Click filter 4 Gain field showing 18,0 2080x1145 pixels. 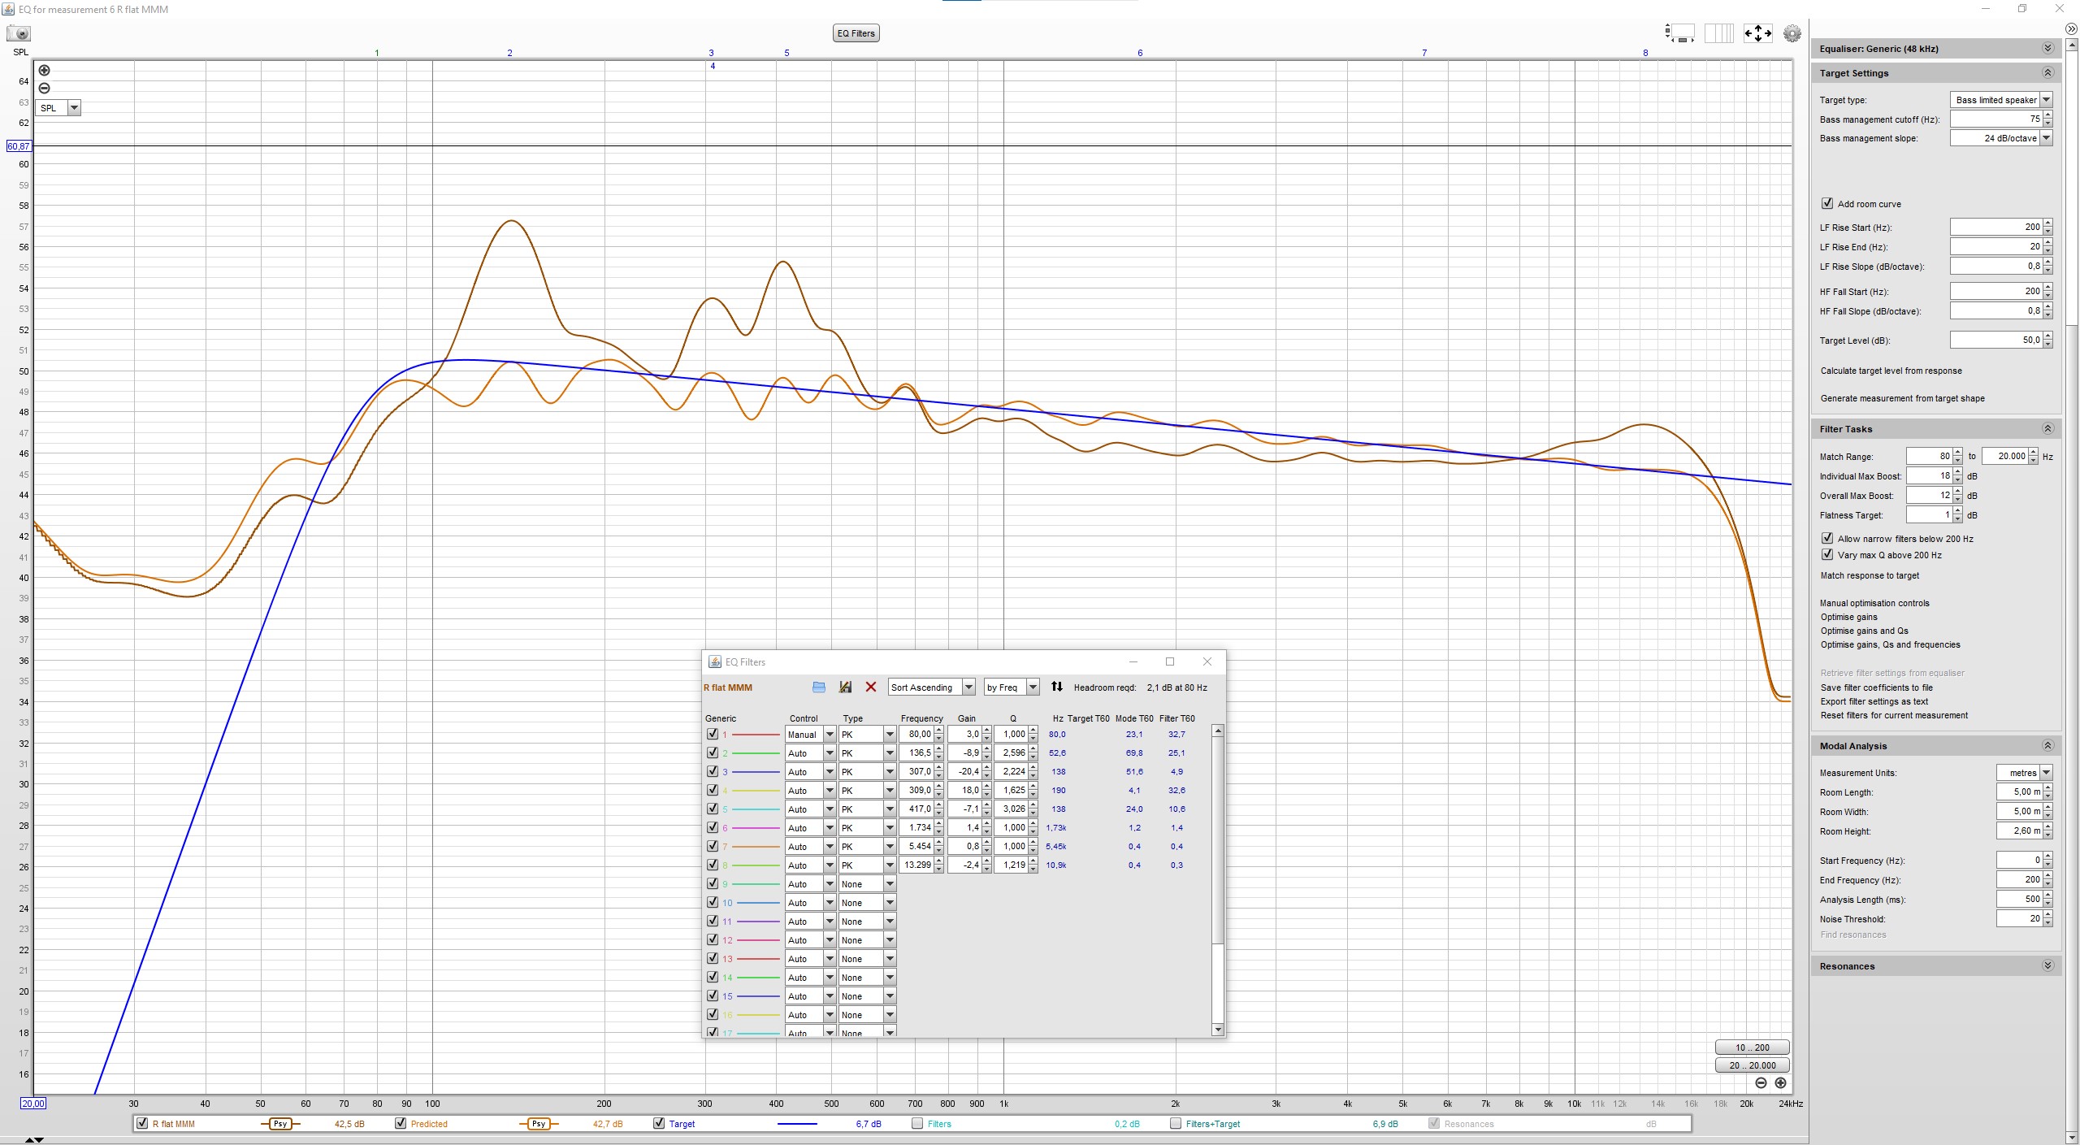point(964,790)
